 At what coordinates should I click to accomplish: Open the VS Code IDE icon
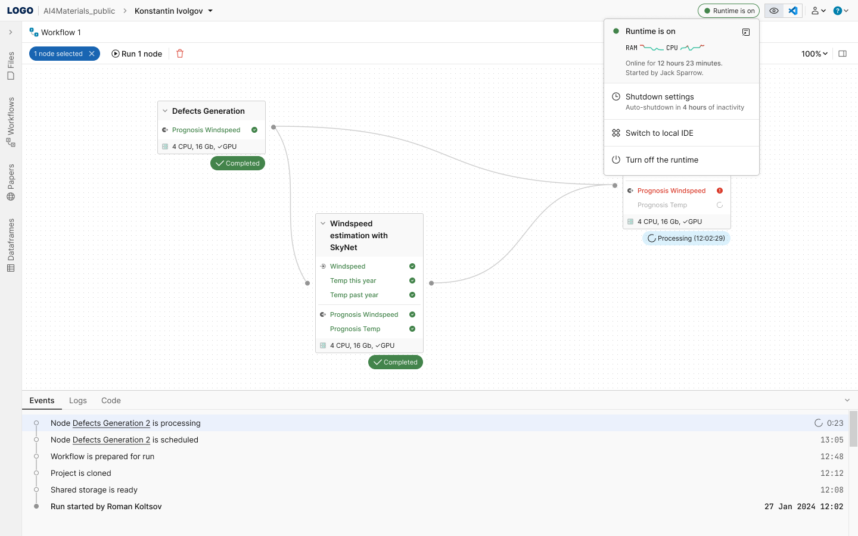point(793,11)
